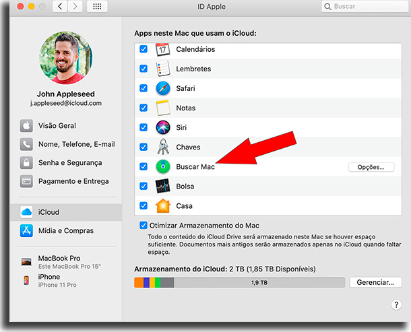411x332 pixels.
Task: Click the Gerenciar... storage button
Action: [375, 282]
